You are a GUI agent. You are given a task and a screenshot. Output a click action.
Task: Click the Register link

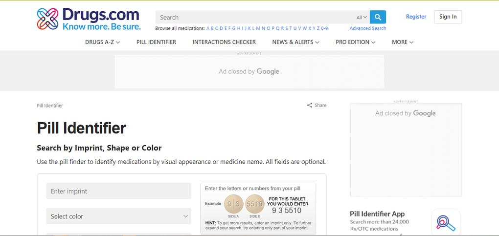tap(416, 17)
